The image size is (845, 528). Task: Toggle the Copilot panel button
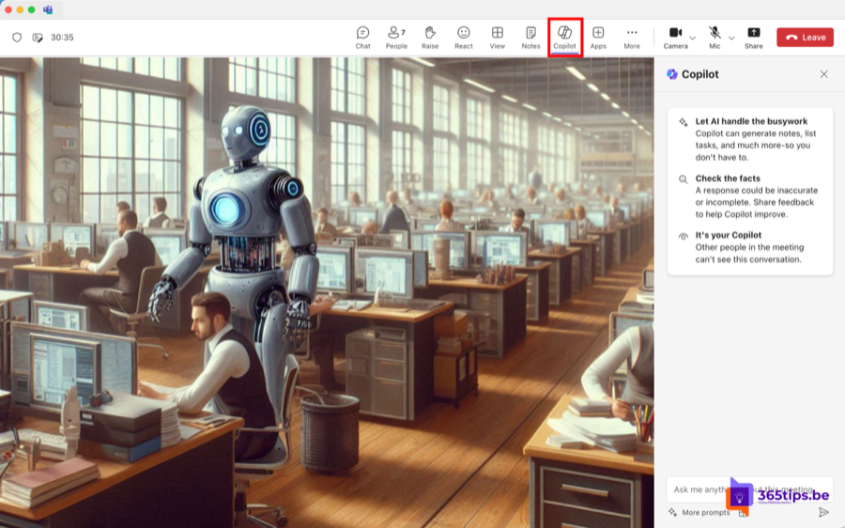565,38
